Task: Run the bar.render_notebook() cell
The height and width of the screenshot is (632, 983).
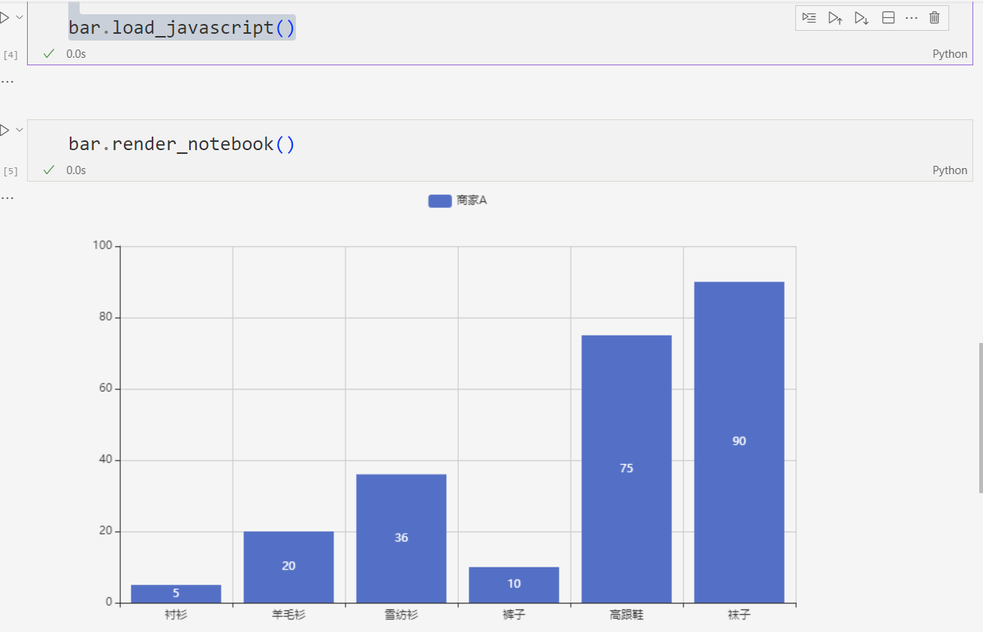Action: coord(4,131)
